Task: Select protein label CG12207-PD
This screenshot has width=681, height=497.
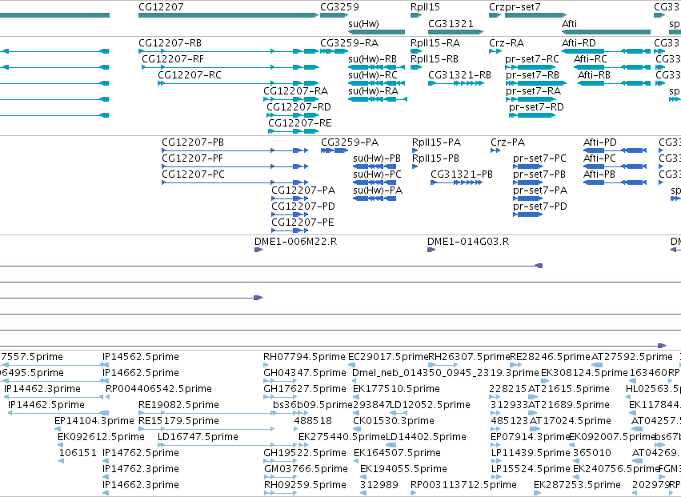Action: click(303, 206)
